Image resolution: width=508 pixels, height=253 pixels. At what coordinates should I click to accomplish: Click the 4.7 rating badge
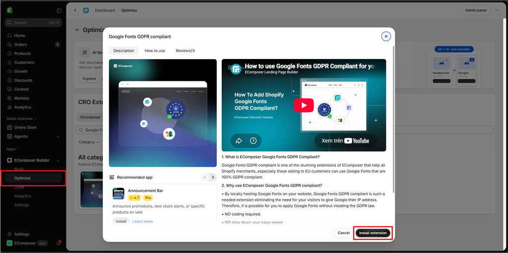[134, 197]
